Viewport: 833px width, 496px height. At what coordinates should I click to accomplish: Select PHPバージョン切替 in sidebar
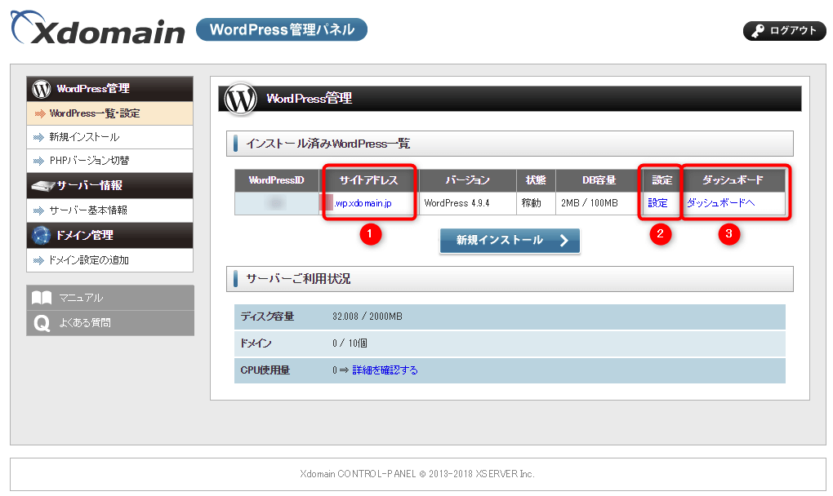pos(89,161)
